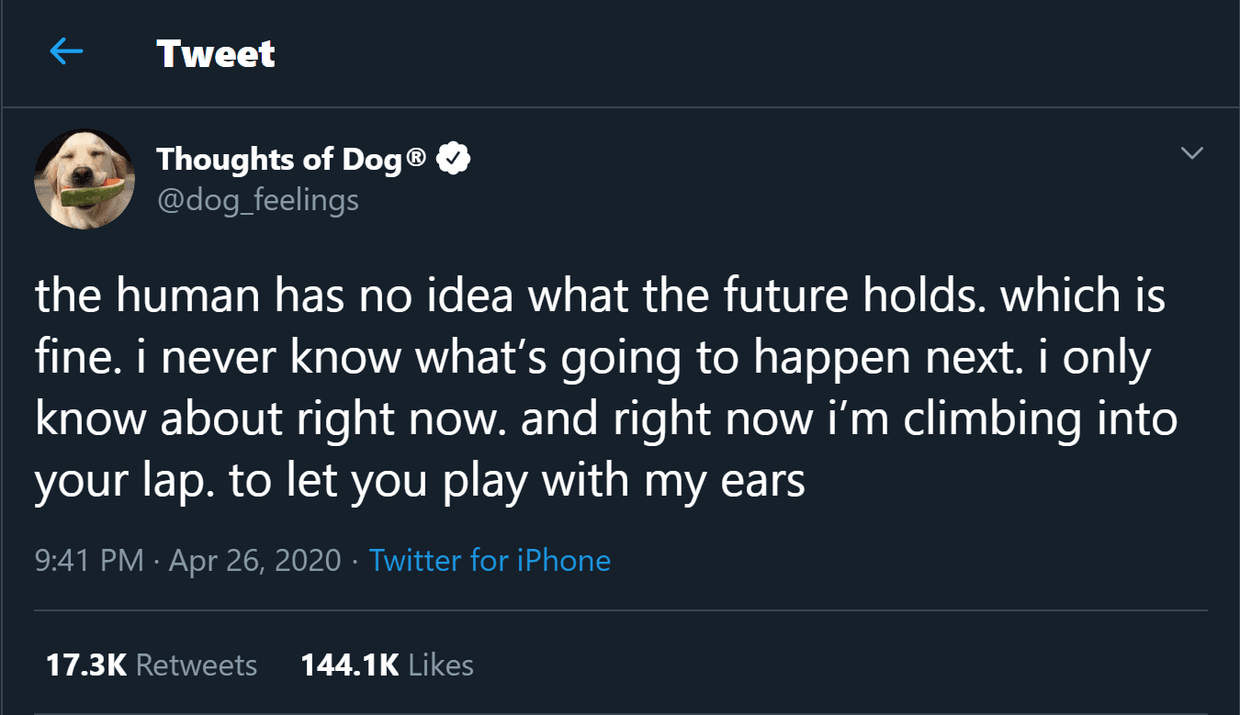1240x715 pixels.
Task: Click the Apr 26, 2020 date
Action: 255,560
